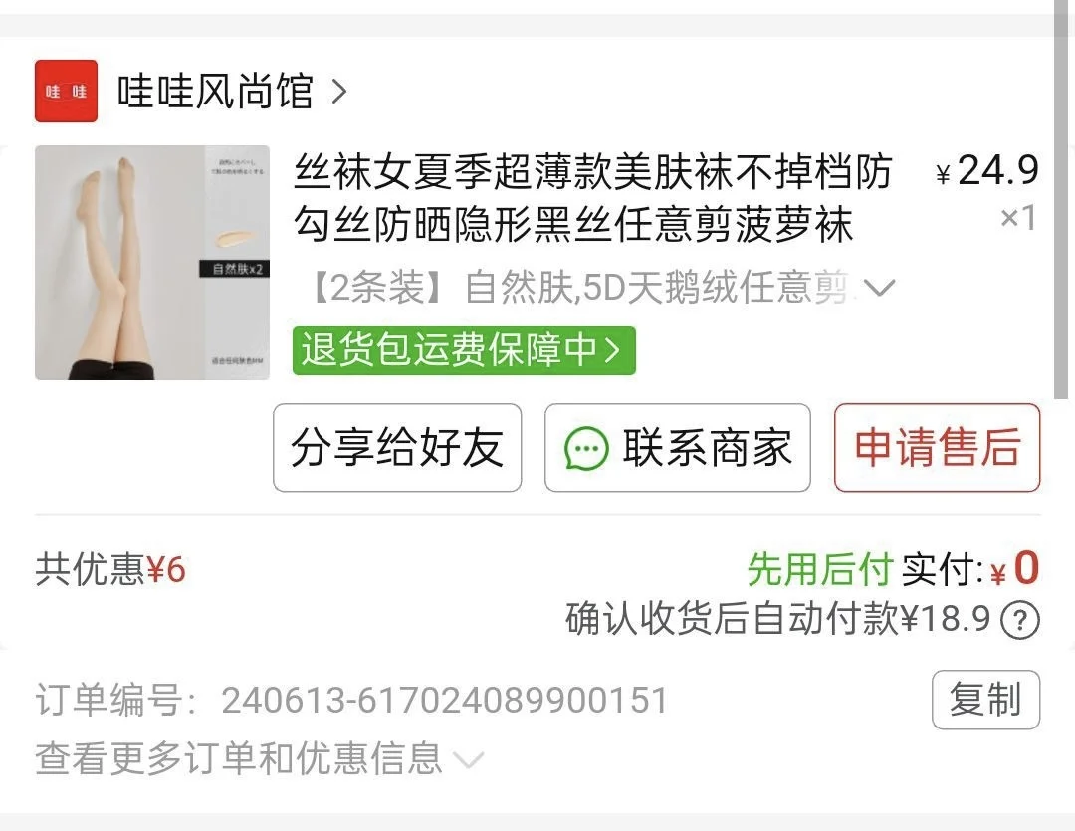Click 申请售后 button

pos(938,447)
